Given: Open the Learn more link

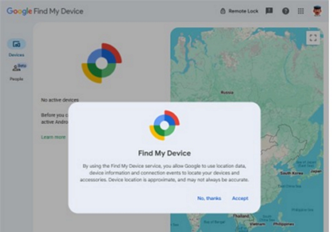Looking at the screenshot, I should pos(53,137).
